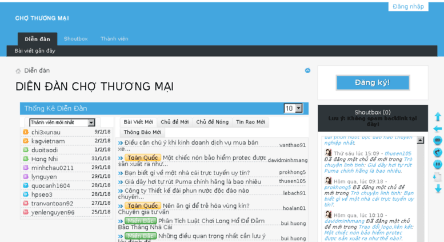Viewport: 444px width, 242px height.
Task: Select the Chủ đề Mới tab
Action: (x=175, y=122)
